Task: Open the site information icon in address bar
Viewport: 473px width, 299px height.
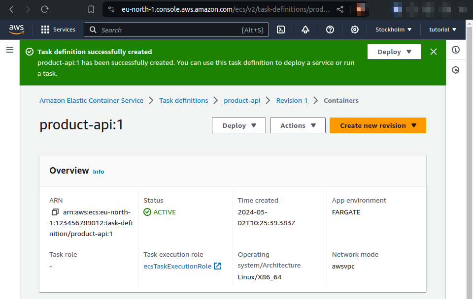Action: click(111, 9)
